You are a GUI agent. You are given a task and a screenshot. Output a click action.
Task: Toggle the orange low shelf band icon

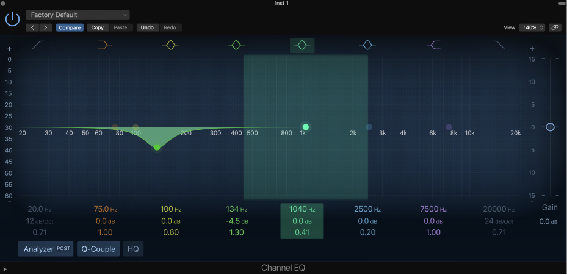[104, 45]
